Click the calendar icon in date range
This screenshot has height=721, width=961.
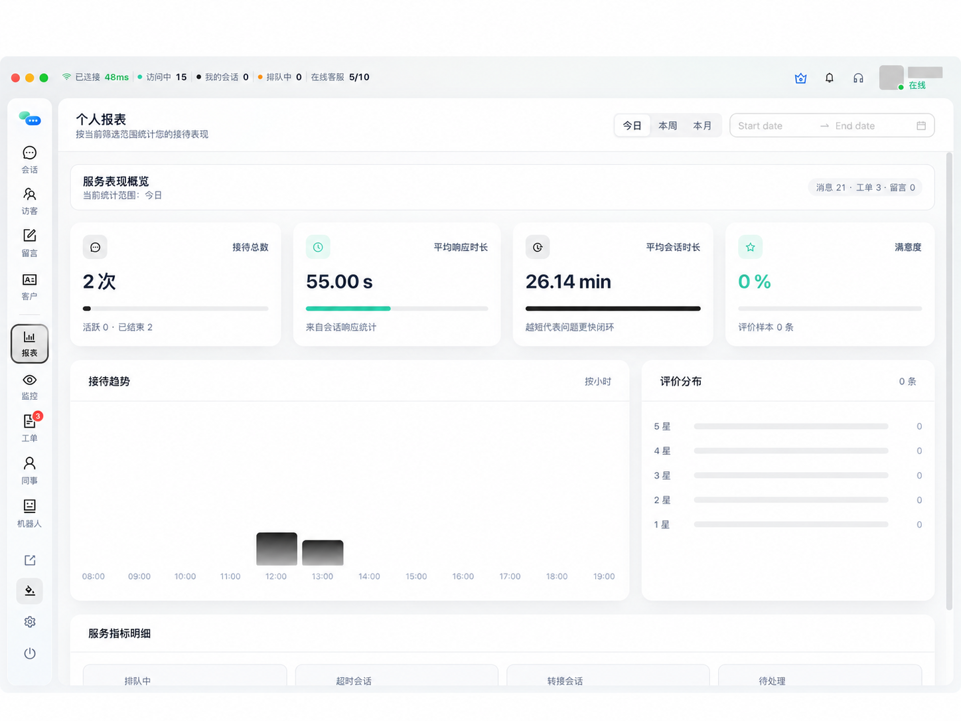pyautogui.click(x=921, y=125)
